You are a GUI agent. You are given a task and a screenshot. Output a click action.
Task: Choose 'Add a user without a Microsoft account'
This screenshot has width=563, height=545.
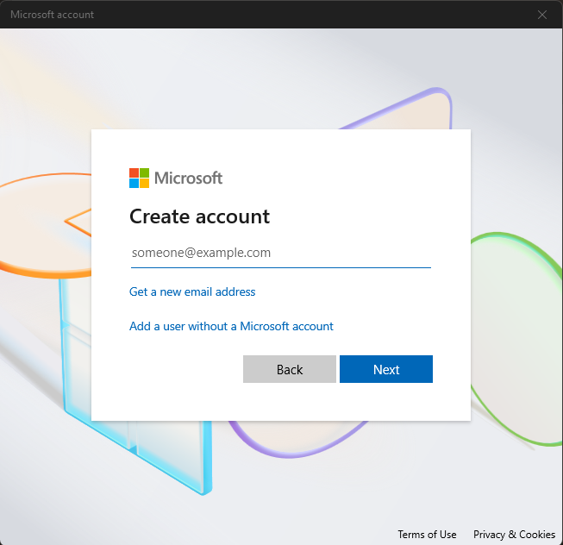(x=231, y=326)
